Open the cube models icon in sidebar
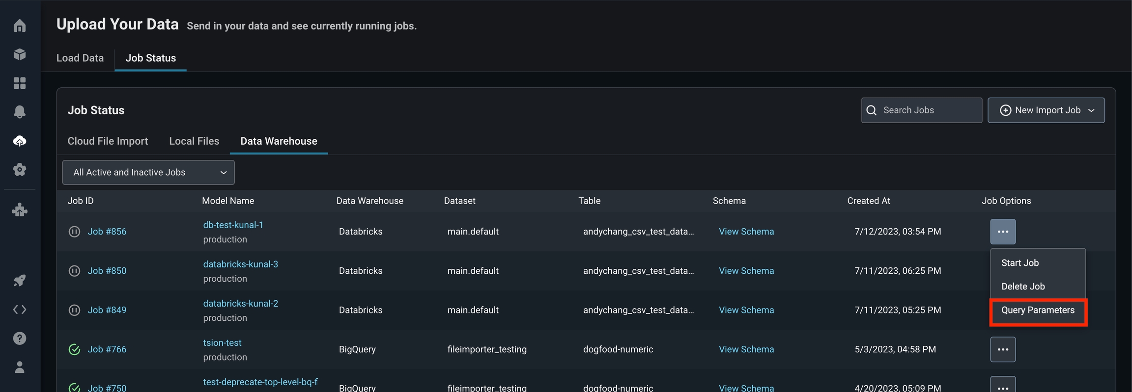Image resolution: width=1132 pixels, height=392 pixels. pyautogui.click(x=20, y=54)
